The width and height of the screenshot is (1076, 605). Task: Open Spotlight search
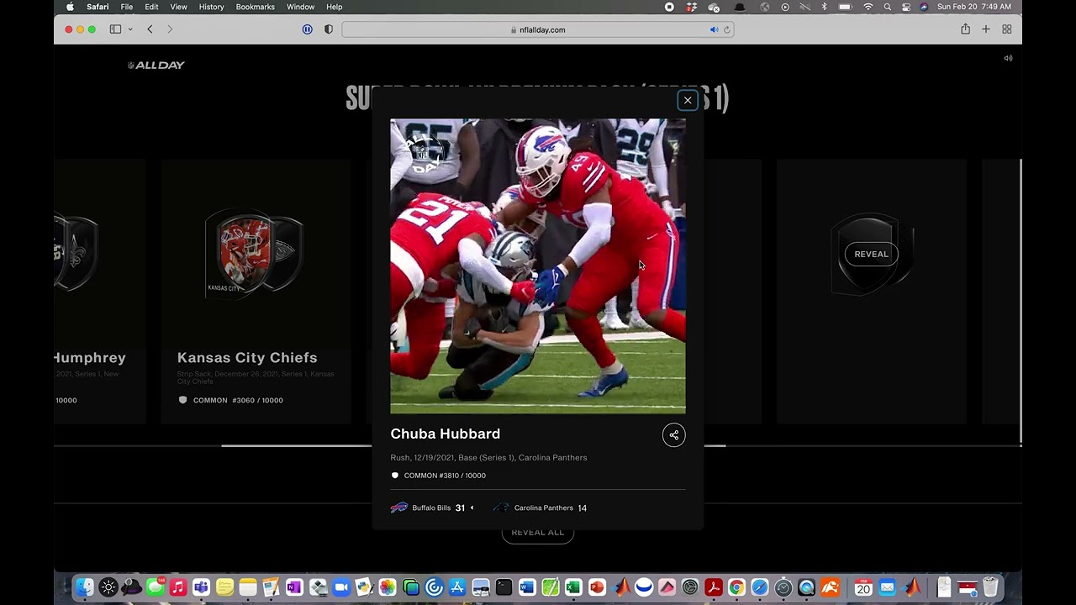[887, 7]
